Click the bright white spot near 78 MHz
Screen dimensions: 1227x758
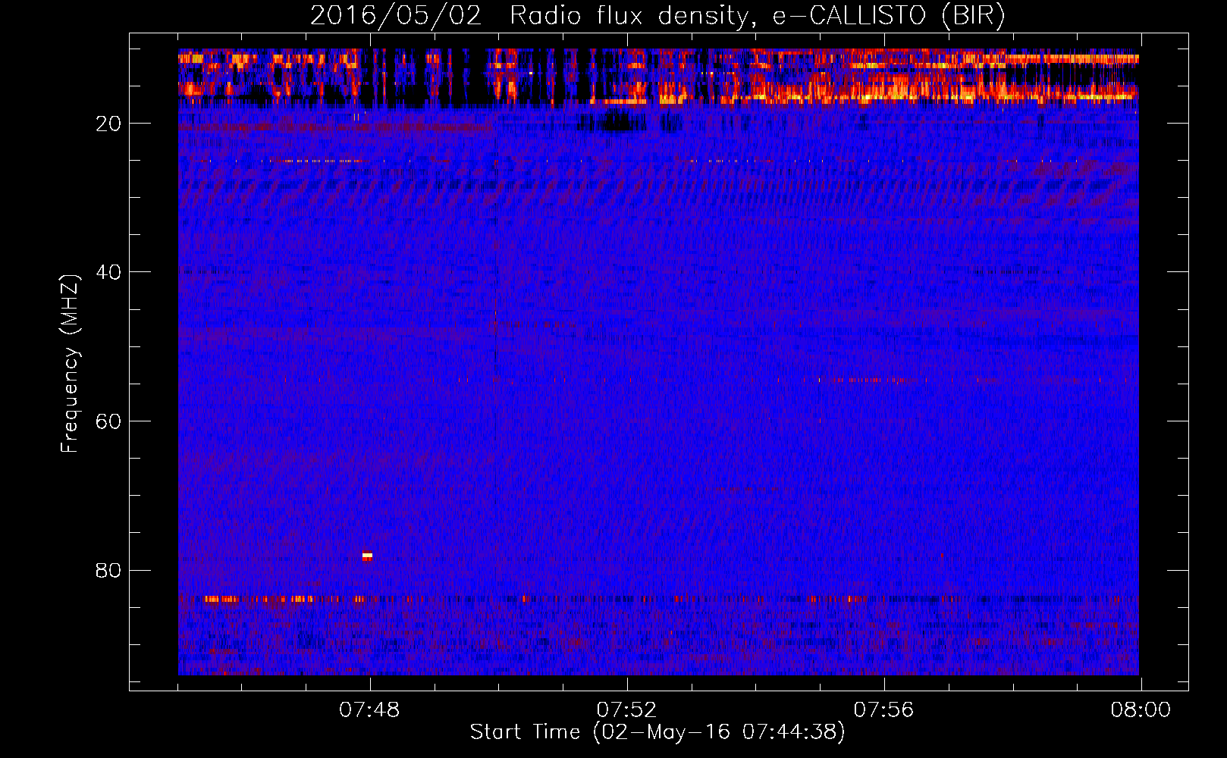[367, 556]
